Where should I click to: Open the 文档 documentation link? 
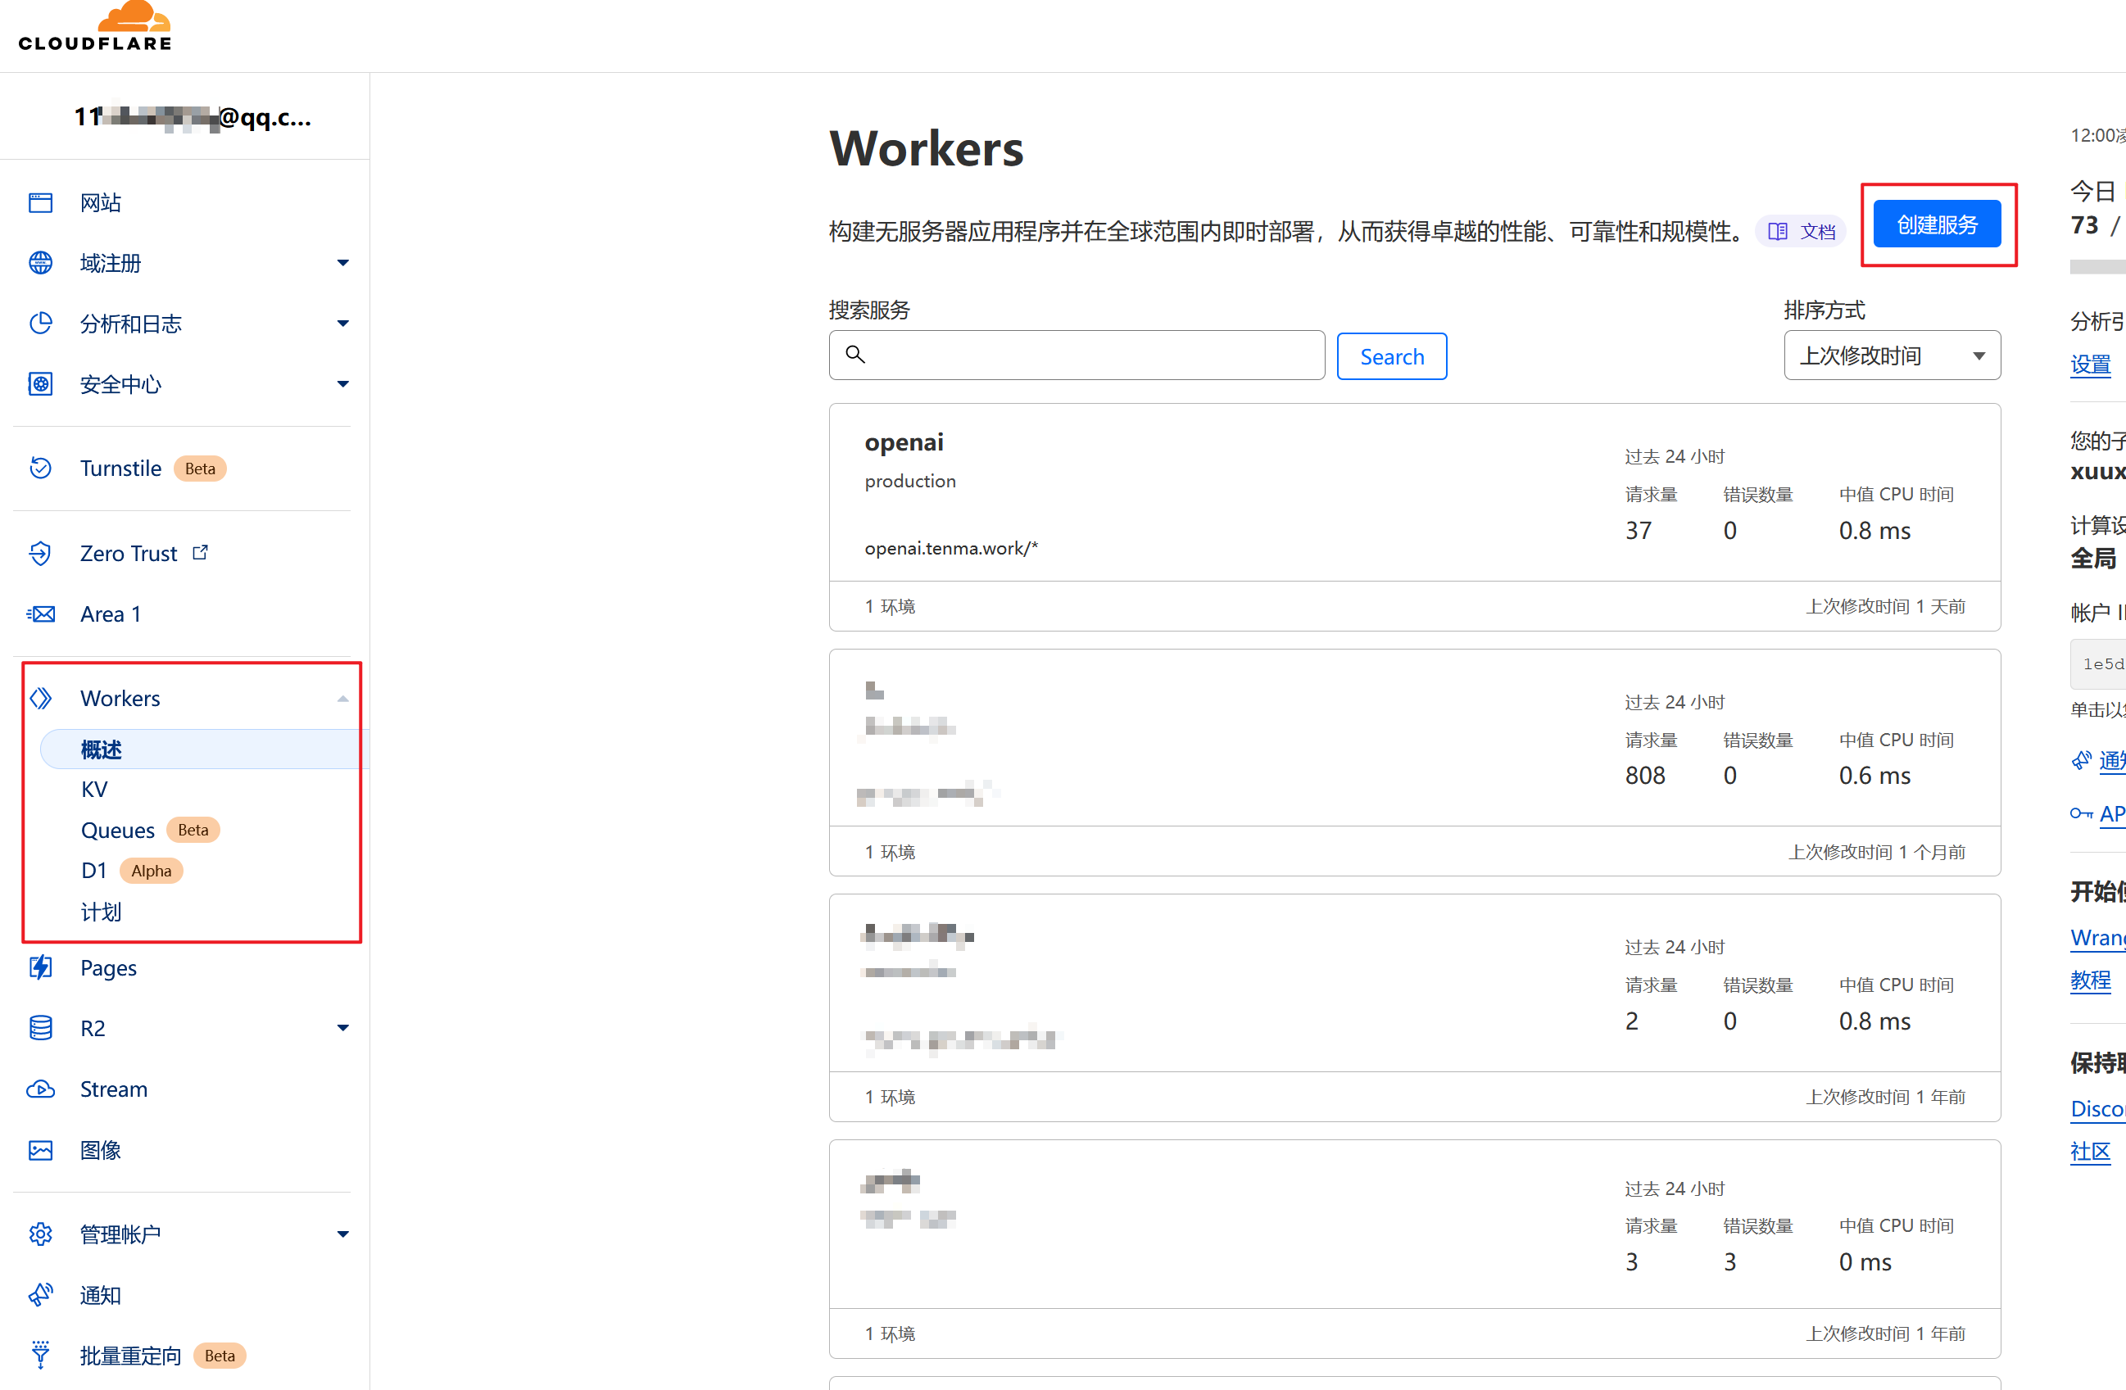[1802, 233]
